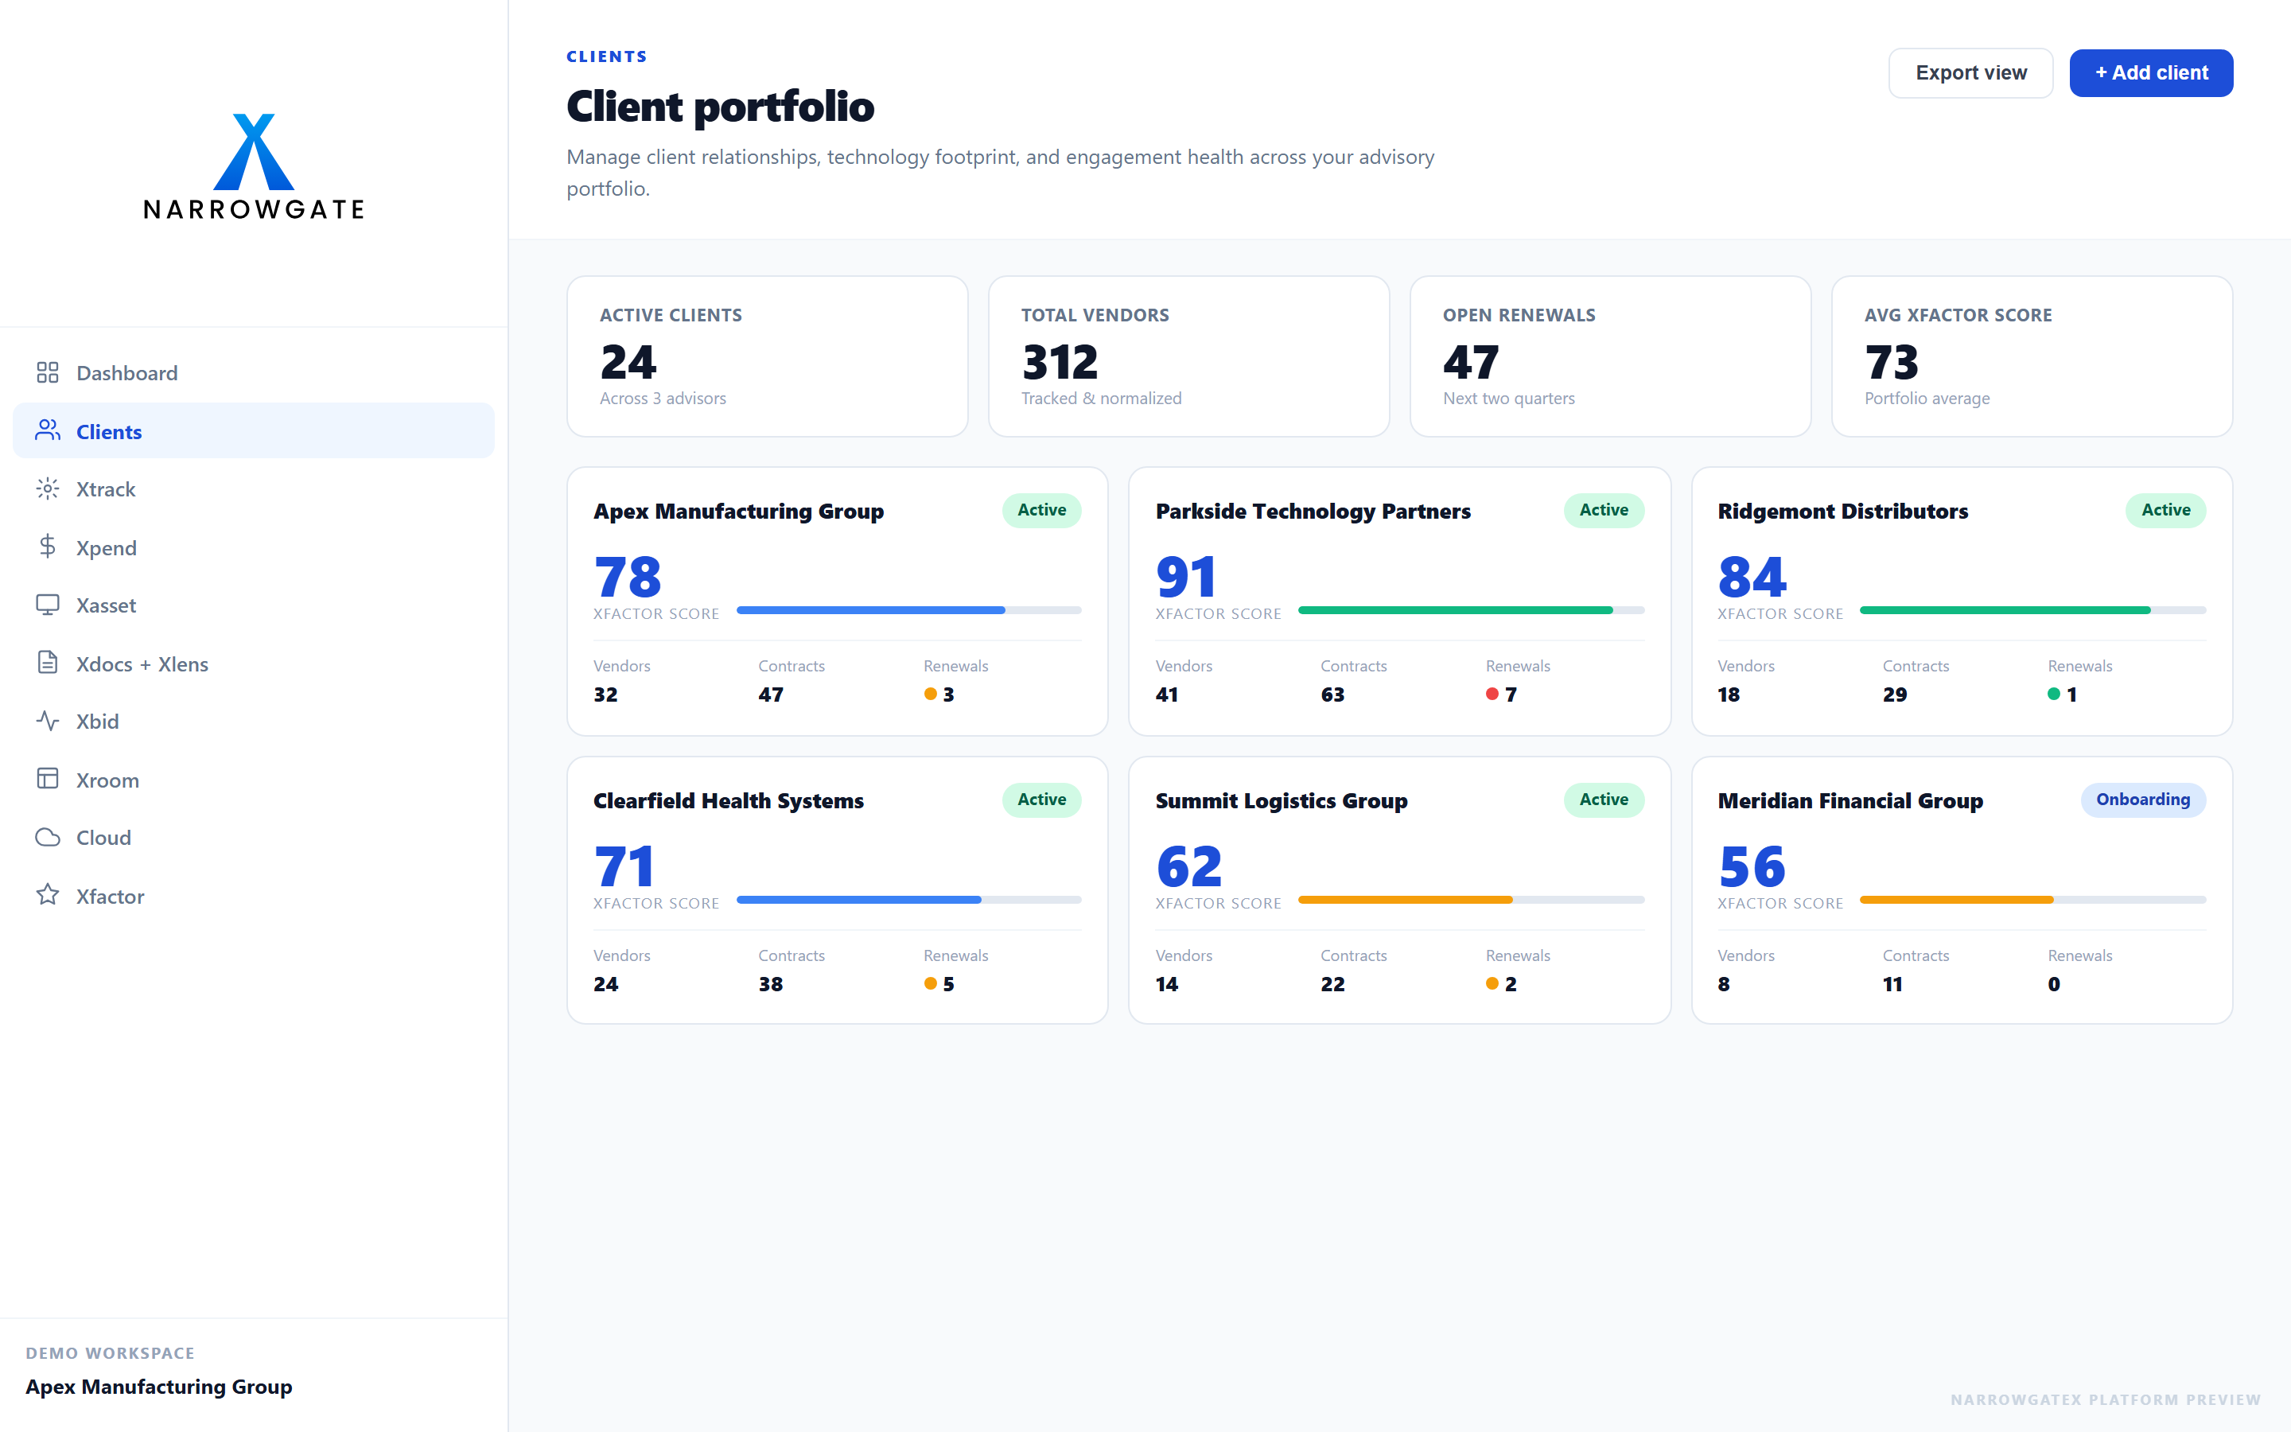Switch to Xroom in sidebar
Viewport: 2291px width, 1432px height.
[x=254, y=780]
